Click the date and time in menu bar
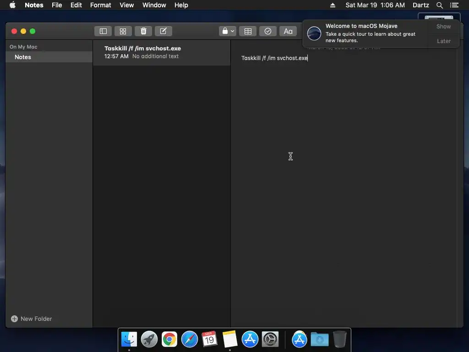Viewport: 469px width, 352px height. (375, 5)
